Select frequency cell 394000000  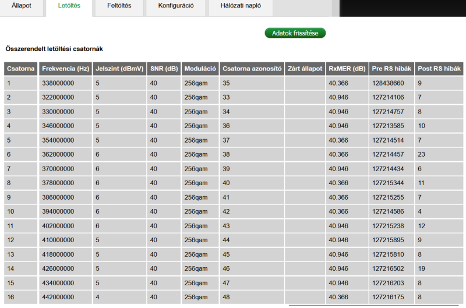65,211
